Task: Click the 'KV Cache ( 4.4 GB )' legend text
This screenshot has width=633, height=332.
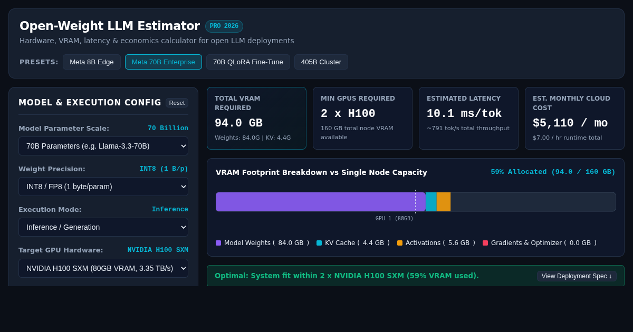Action: 358,243
